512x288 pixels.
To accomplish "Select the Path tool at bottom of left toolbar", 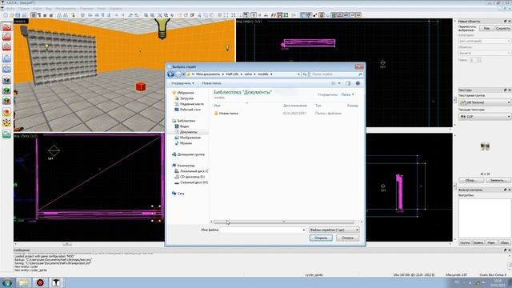I will pyautogui.click(x=6, y=134).
